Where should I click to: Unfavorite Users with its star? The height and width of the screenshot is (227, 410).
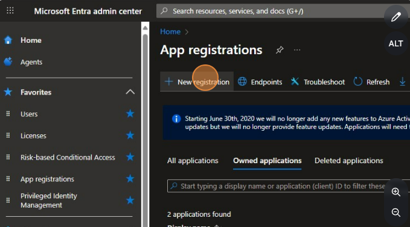pyautogui.click(x=130, y=114)
